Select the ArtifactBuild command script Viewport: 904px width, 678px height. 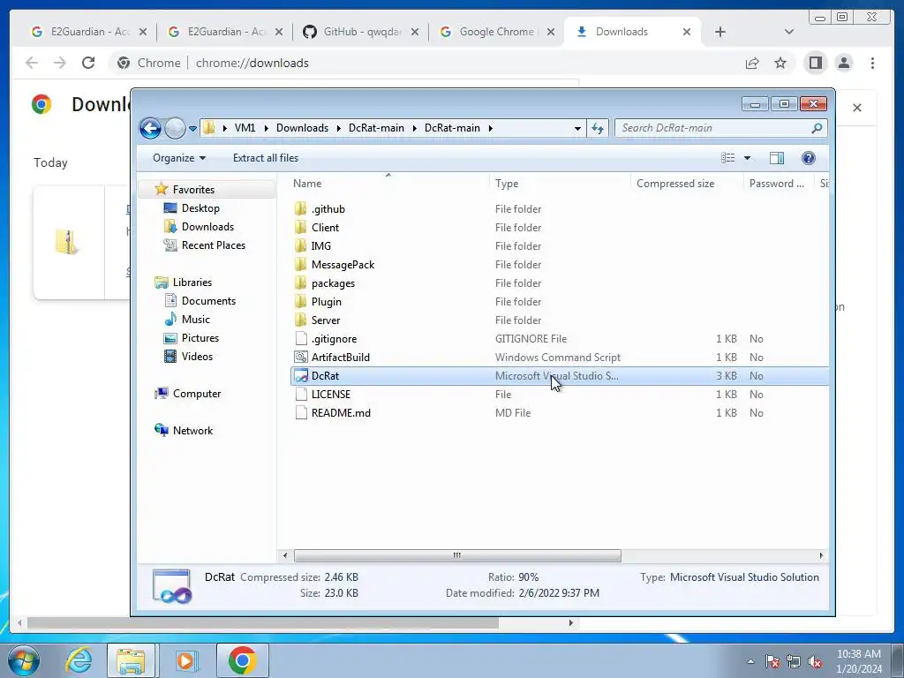click(340, 358)
